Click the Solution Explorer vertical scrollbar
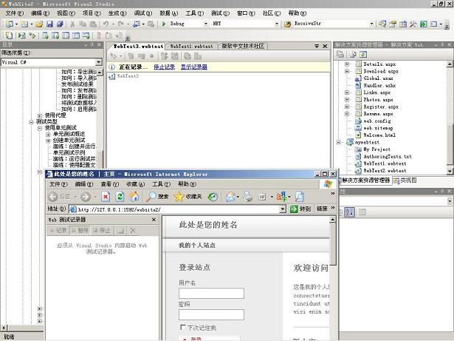Screen dimensions: 454x341 click(450, 118)
